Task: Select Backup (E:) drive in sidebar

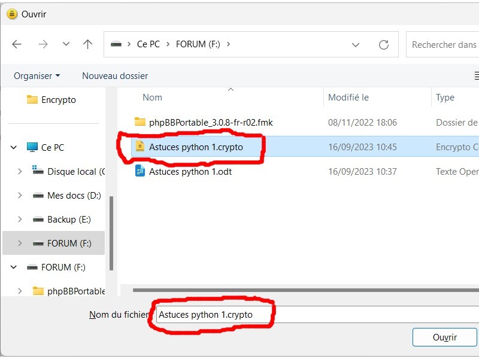Action: [69, 220]
